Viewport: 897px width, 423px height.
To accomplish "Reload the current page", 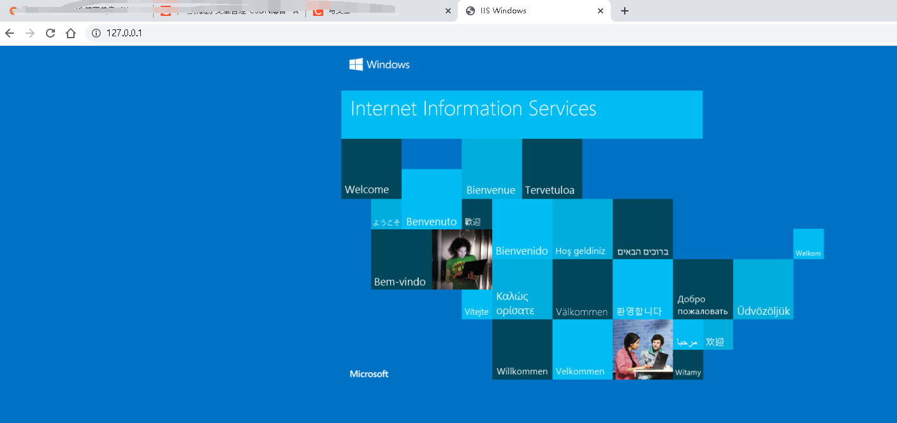I will (x=50, y=33).
